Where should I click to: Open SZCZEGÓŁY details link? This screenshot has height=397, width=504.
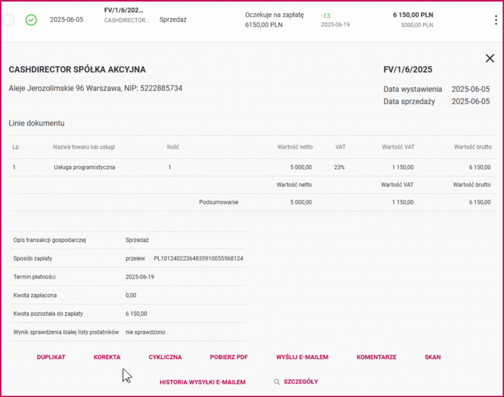[x=301, y=382]
